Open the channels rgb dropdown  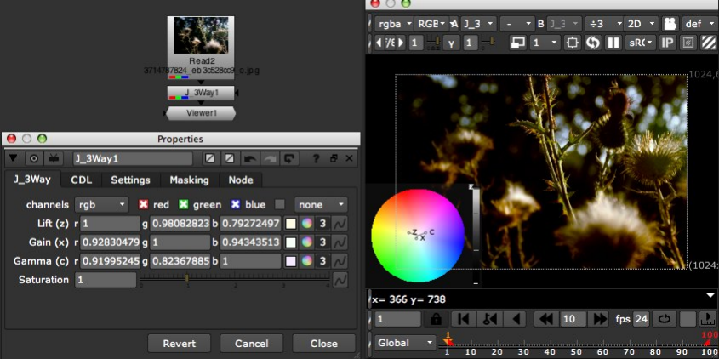click(x=101, y=204)
